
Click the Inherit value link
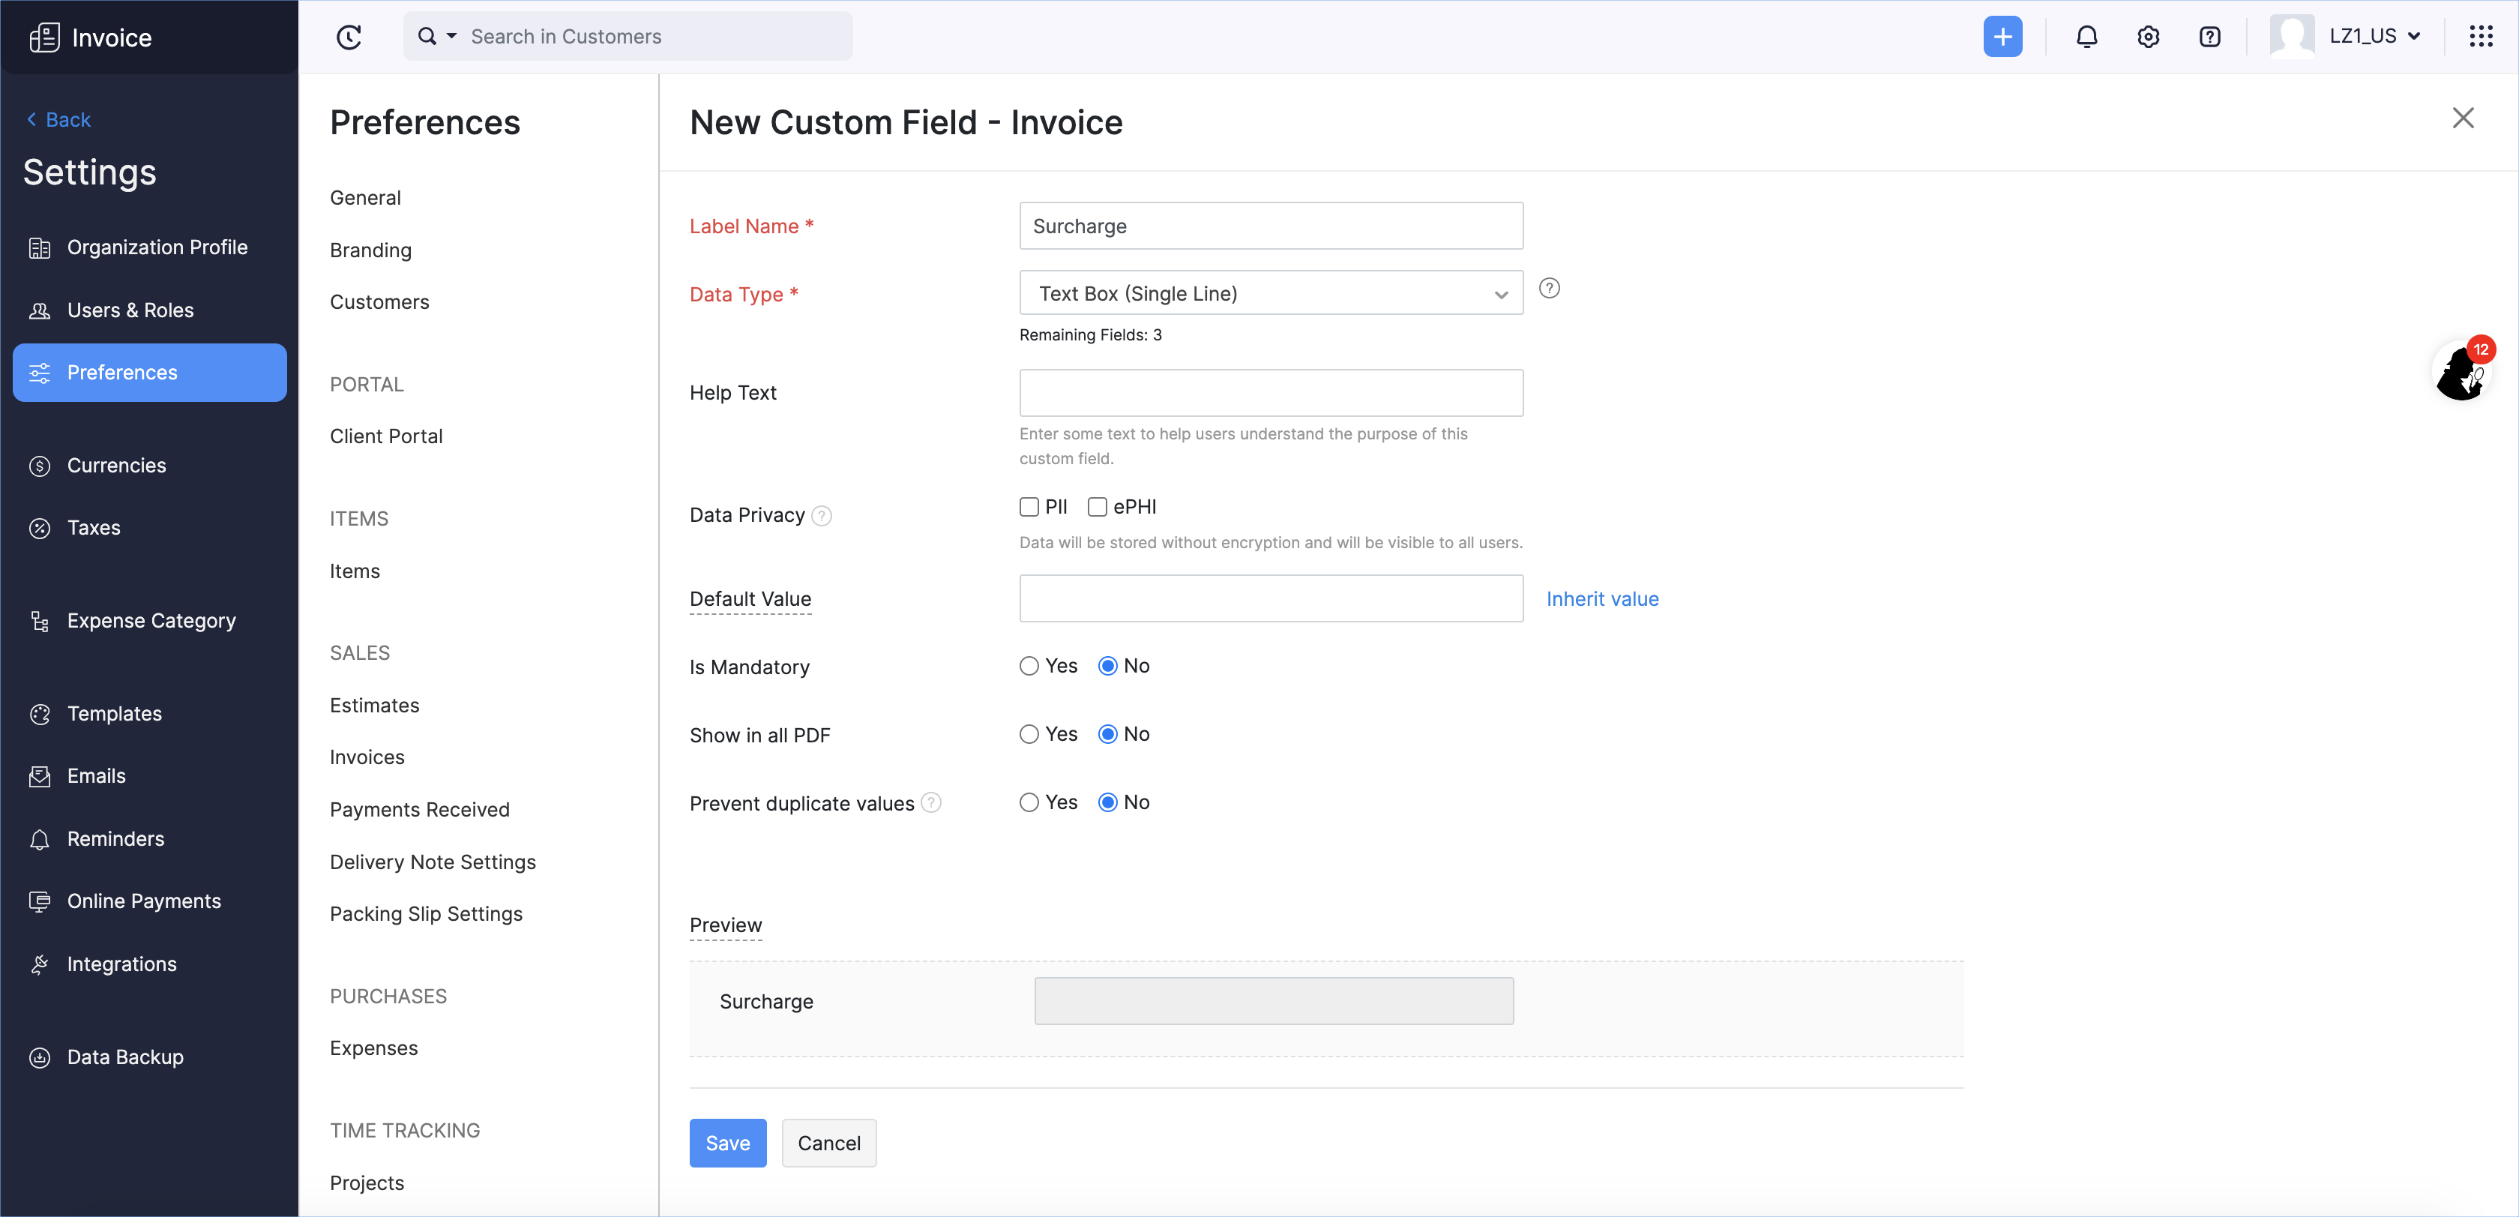[1602, 598]
